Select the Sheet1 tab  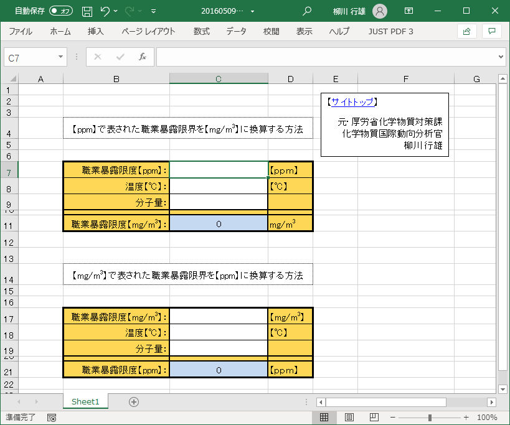[85, 402]
